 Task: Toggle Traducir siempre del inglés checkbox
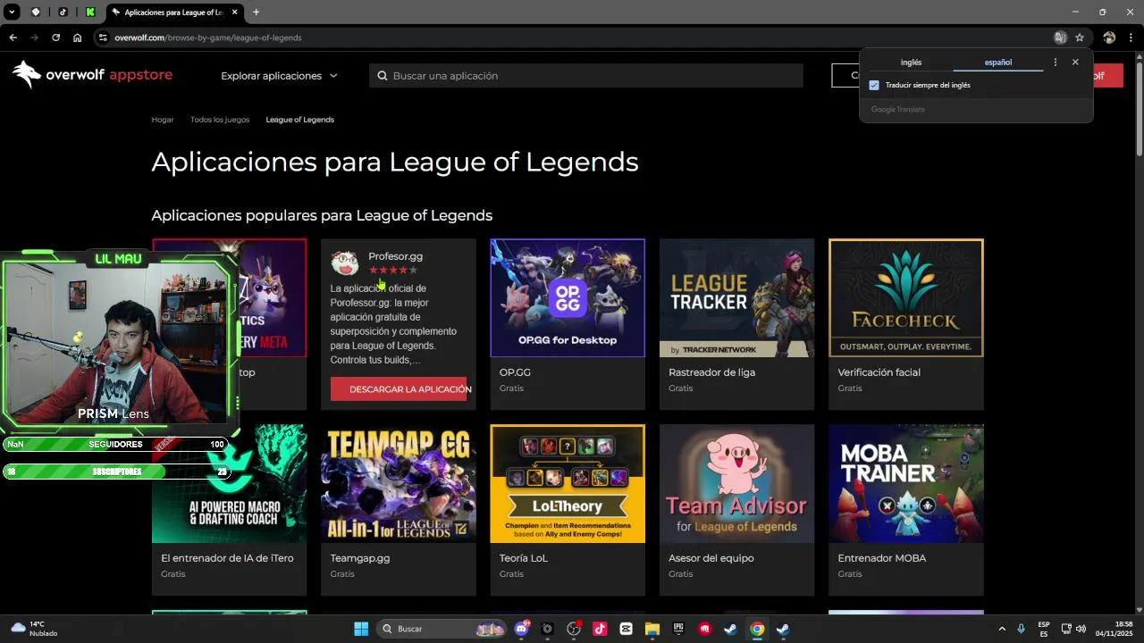pyautogui.click(x=874, y=86)
